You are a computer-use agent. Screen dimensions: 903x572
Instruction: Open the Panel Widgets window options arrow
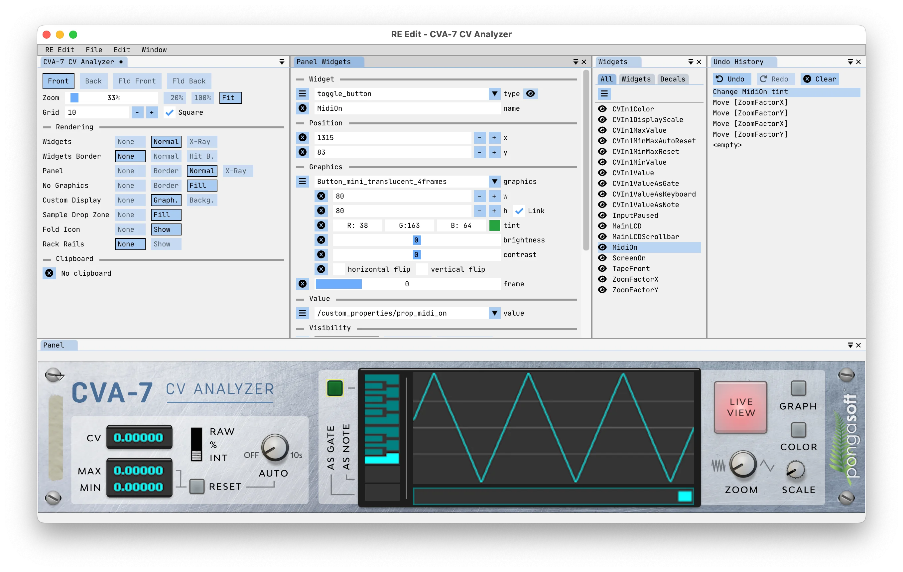click(576, 62)
